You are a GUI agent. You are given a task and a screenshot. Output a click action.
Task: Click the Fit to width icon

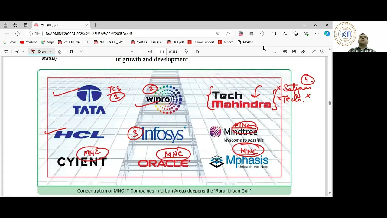click(150, 51)
